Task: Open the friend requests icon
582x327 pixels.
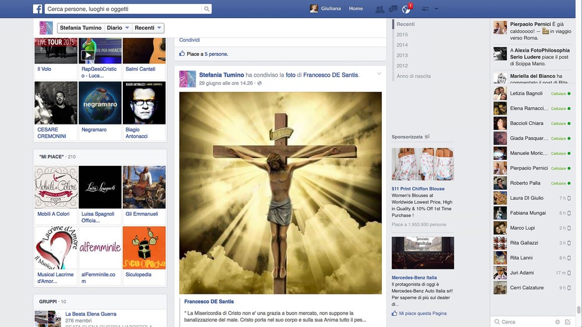Action: [379, 9]
